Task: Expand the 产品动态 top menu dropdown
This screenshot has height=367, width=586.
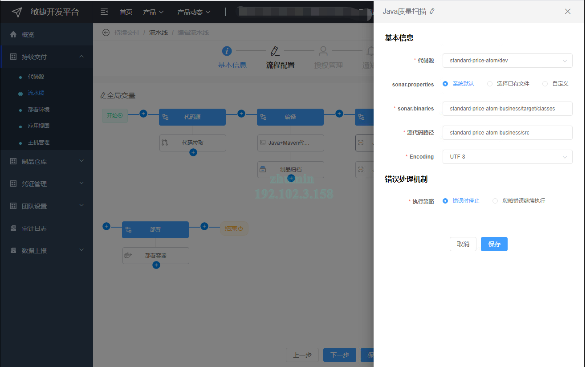Action: 194,12
